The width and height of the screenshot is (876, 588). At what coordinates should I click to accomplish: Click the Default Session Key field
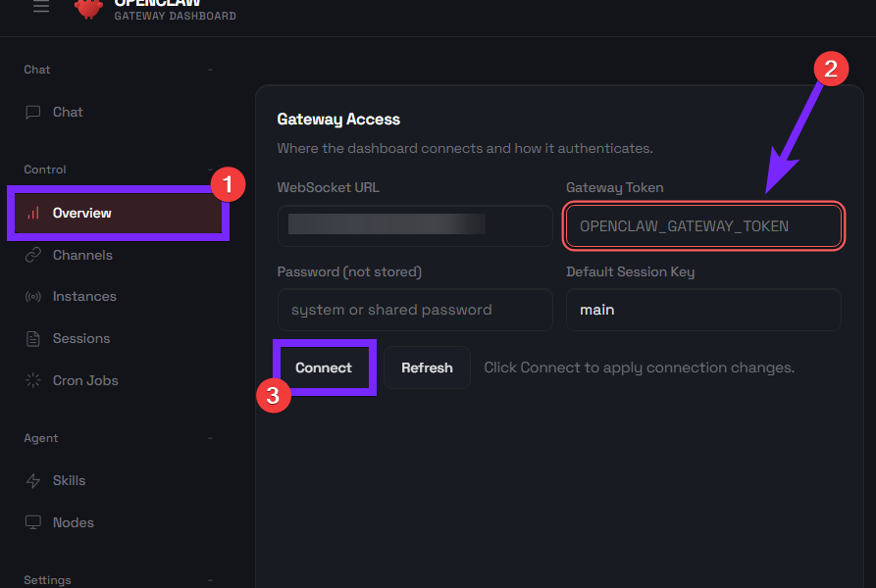[x=703, y=310]
